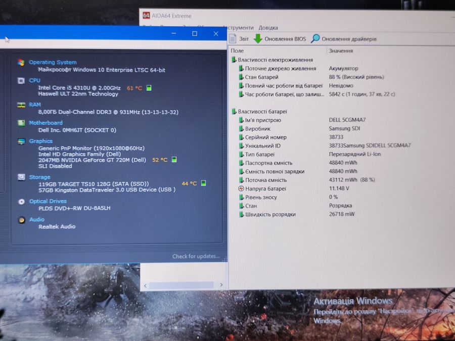The height and width of the screenshot is (341, 455).
Task: Click the CPU chip icon in Speccy
Action: click(21, 80)
